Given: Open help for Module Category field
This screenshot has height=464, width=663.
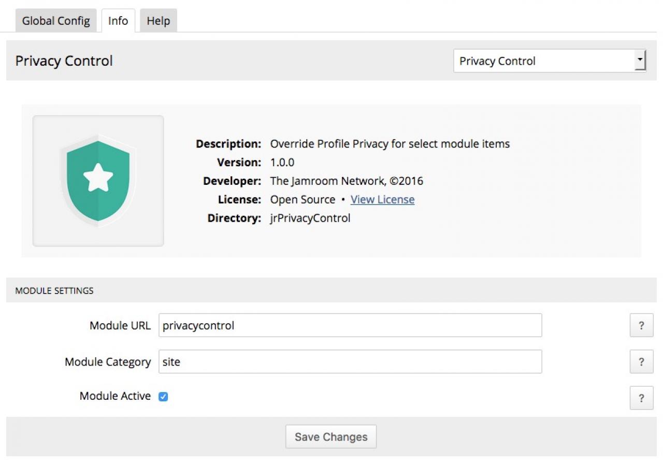Looking at the screenshot, I should pos(641,362).
